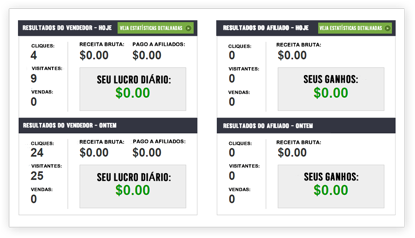415x238 pixels.
Task: Select the 'Resultados do Afiliado - Ontem' header
Action: click(x=268, y=126)
